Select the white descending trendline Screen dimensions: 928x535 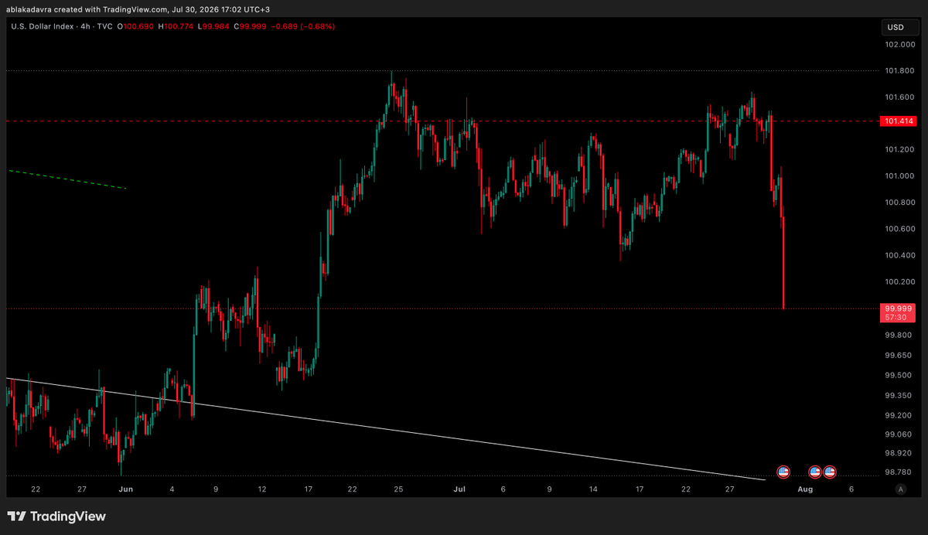[x=387, y=429]
